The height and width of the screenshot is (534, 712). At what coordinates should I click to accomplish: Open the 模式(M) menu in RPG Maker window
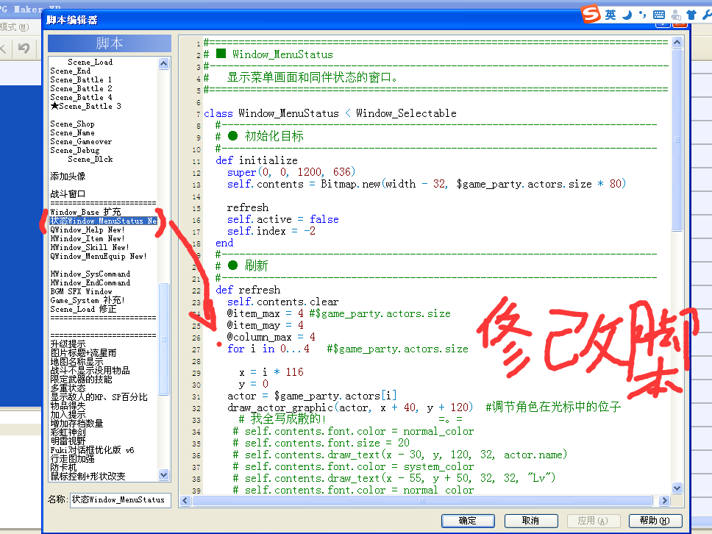click(15, 27)
